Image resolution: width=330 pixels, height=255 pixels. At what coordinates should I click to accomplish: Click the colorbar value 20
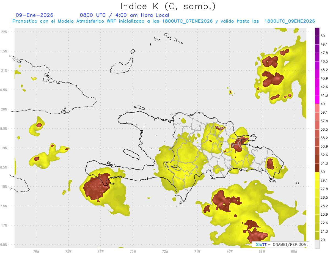323,240
